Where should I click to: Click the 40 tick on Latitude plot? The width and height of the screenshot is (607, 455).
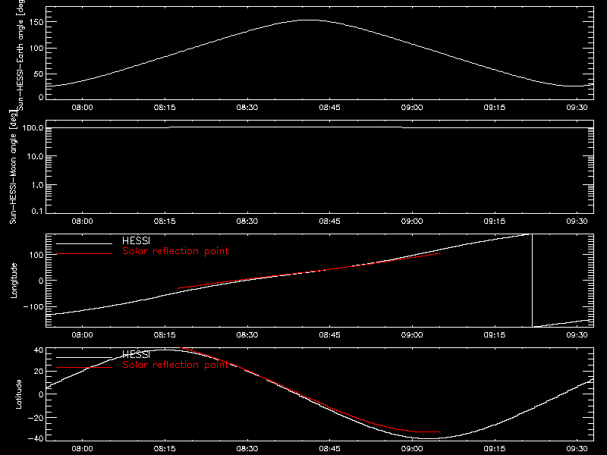point(39,350)
